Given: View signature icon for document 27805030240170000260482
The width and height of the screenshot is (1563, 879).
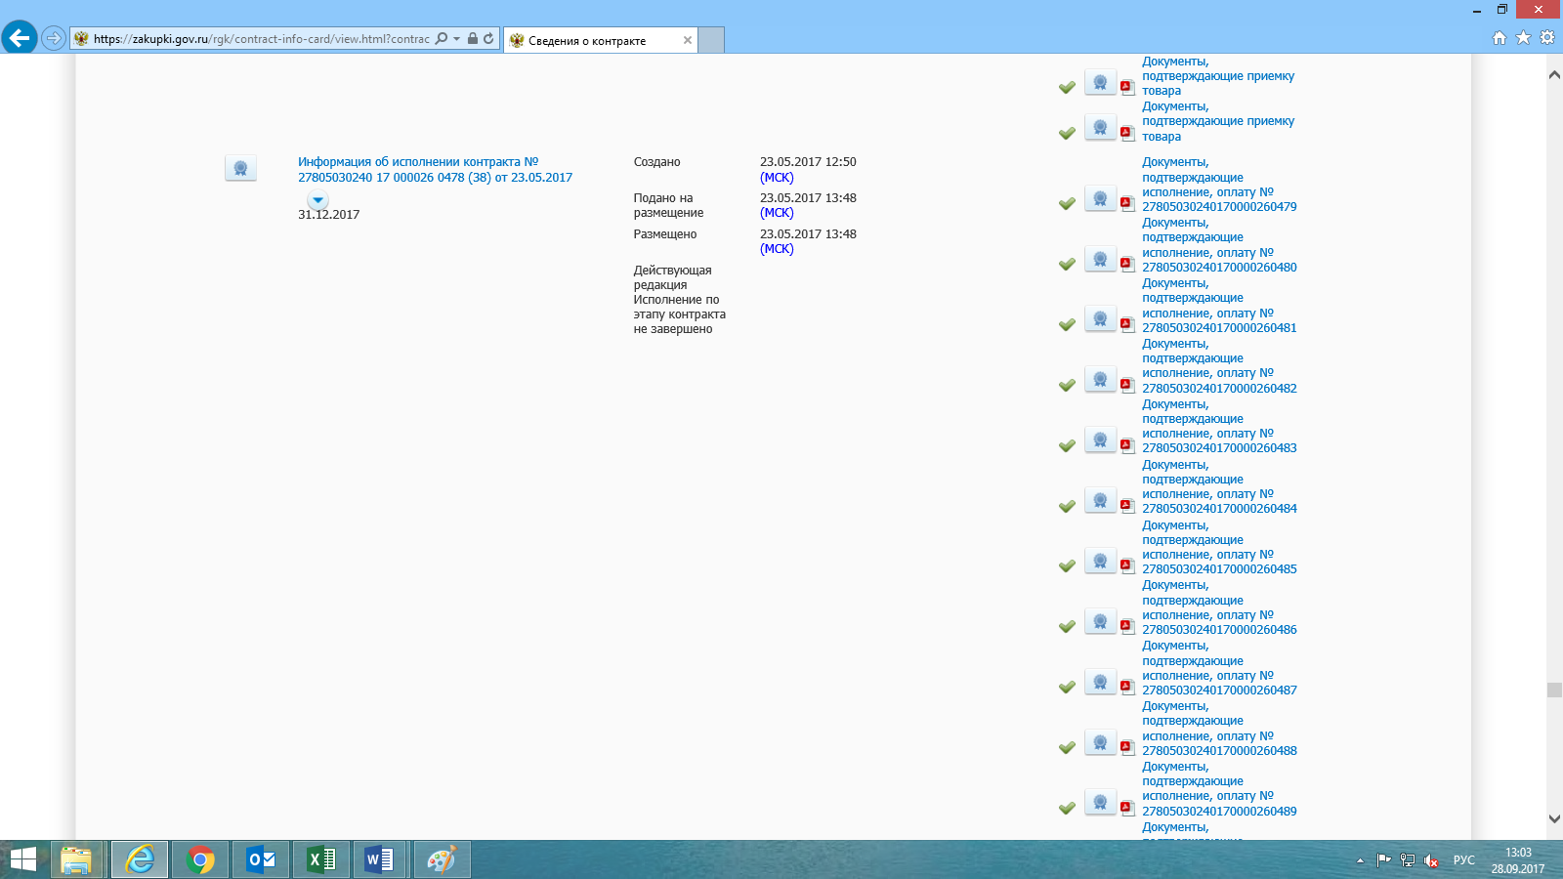Looking at the screenshot, I should pos(1100,379).
